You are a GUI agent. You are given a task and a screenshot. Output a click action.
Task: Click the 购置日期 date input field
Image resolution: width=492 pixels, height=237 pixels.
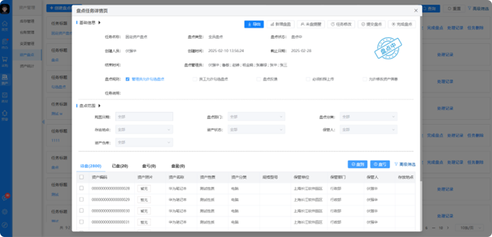point(143,117)
